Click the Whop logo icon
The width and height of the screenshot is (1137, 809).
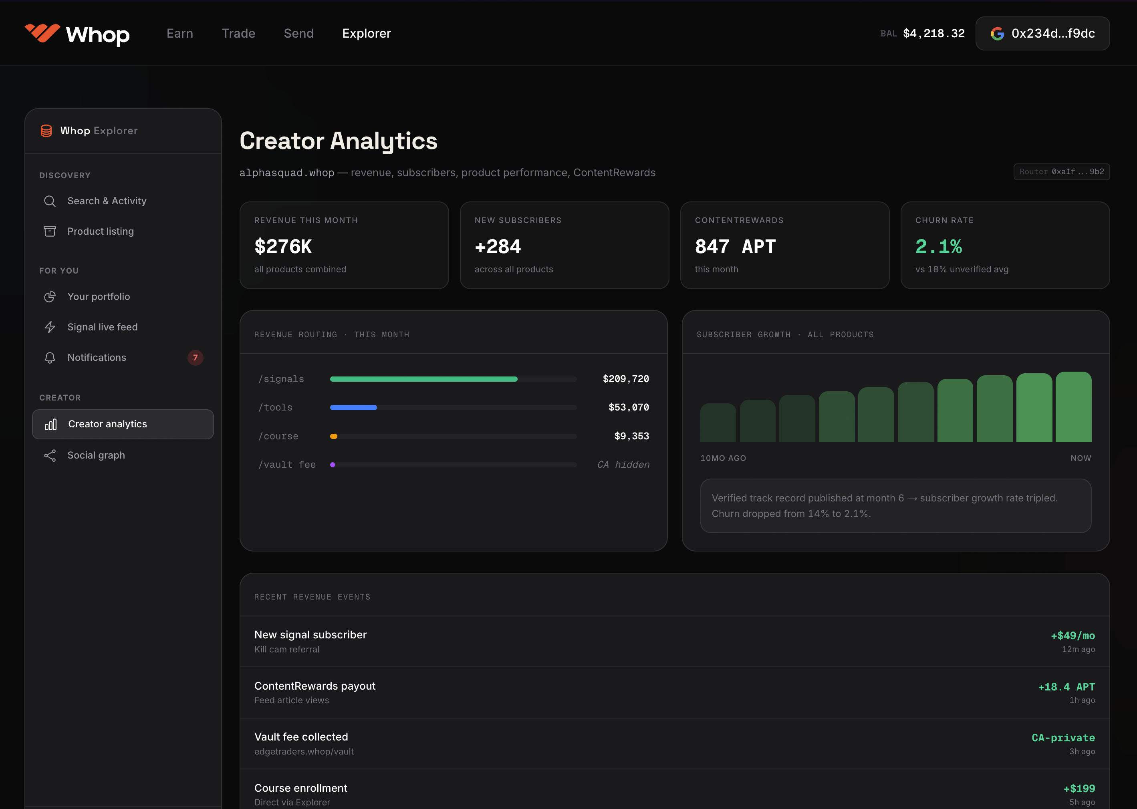[42, 33]
